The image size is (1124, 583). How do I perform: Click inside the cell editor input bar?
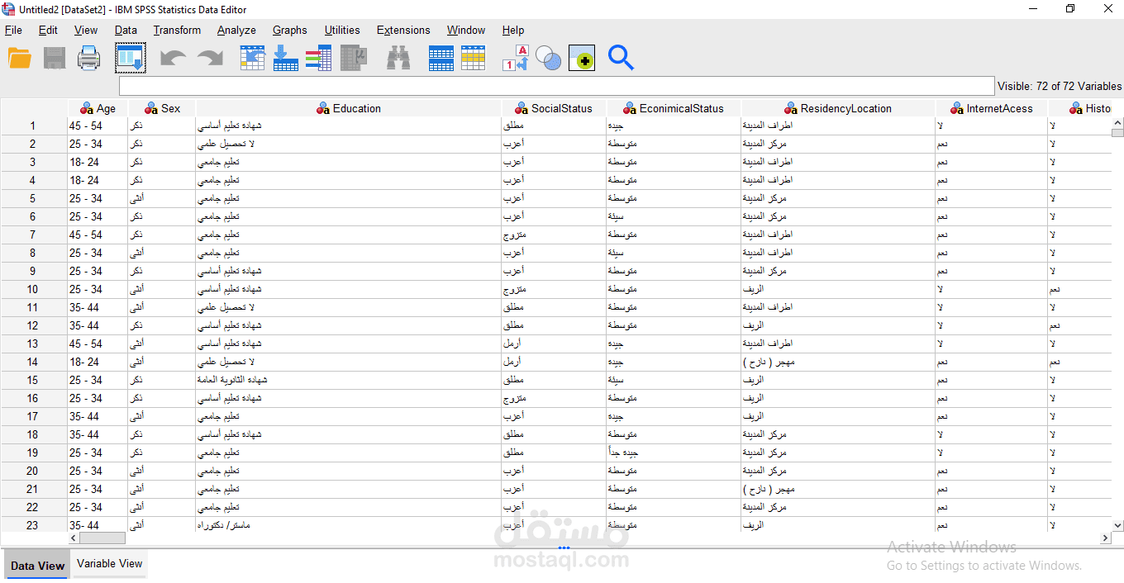[x=557, y=86]
